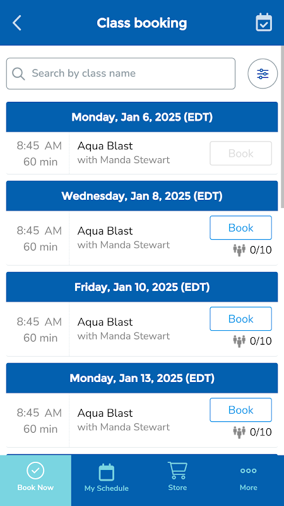
Task: Book the Monday, Jan 13 Aqua Blast class
Action: pos(241,410)
